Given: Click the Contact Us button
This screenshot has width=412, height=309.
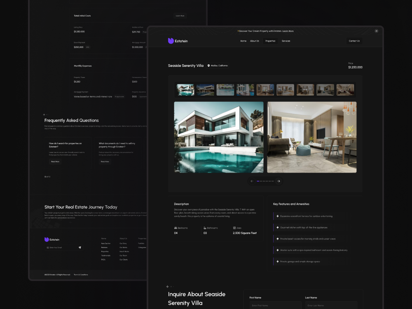Looking at the screenshot, I should [x=354, y=41].
